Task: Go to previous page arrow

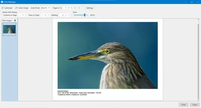Action: (75, 8)
